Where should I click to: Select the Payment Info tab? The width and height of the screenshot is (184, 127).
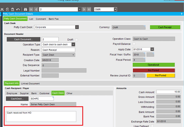pyautogui.click(x=12, y=83)
